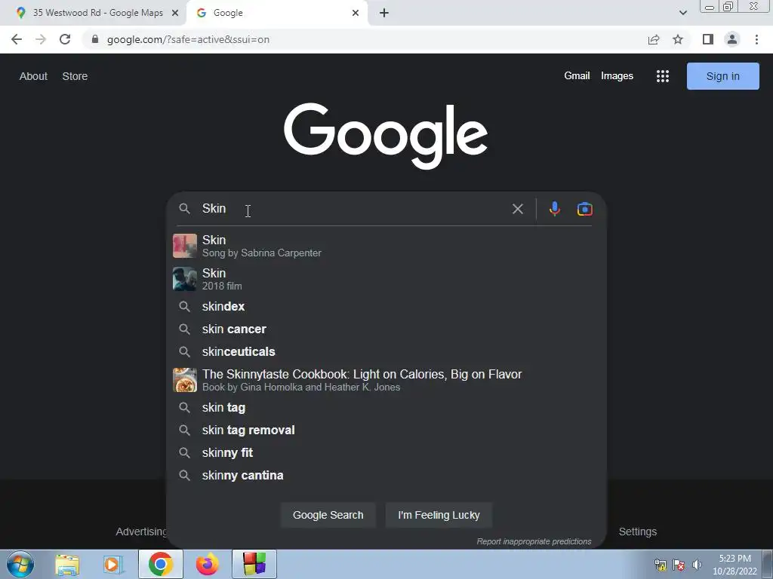Screen dimensions: 773x579
Task: Click the Sabrina Carpenter song thumbnail
Action: tap(185, 246)
